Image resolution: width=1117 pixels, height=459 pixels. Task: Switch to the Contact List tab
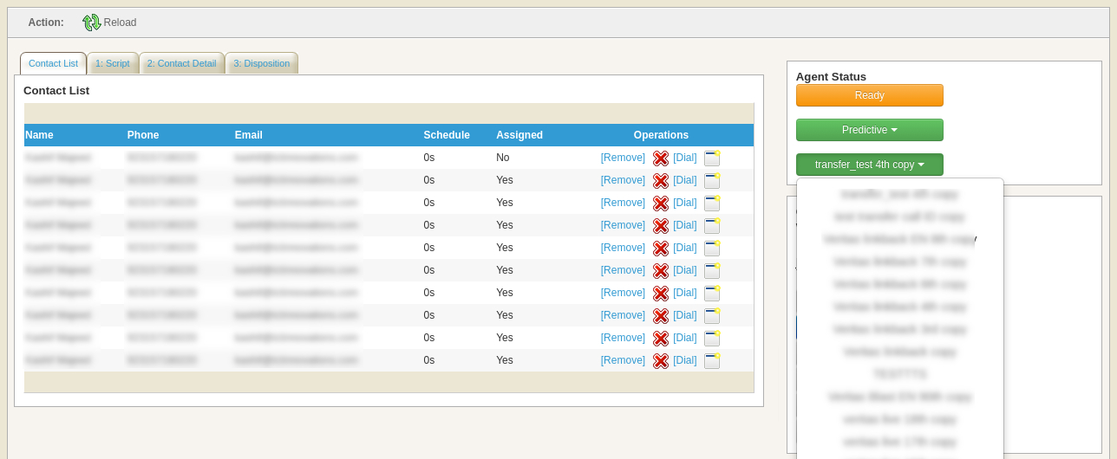pos(53,63)
